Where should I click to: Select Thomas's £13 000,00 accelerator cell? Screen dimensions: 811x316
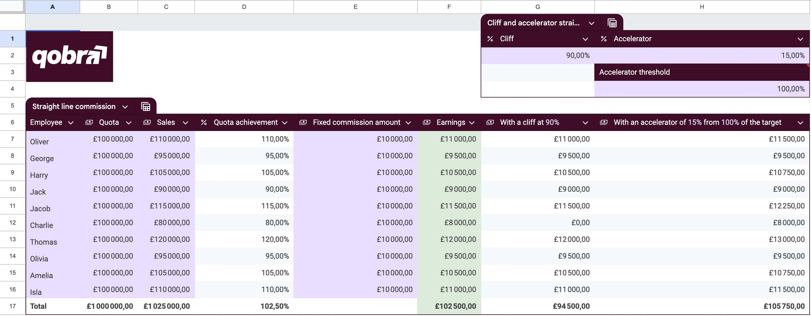[702, 239]
